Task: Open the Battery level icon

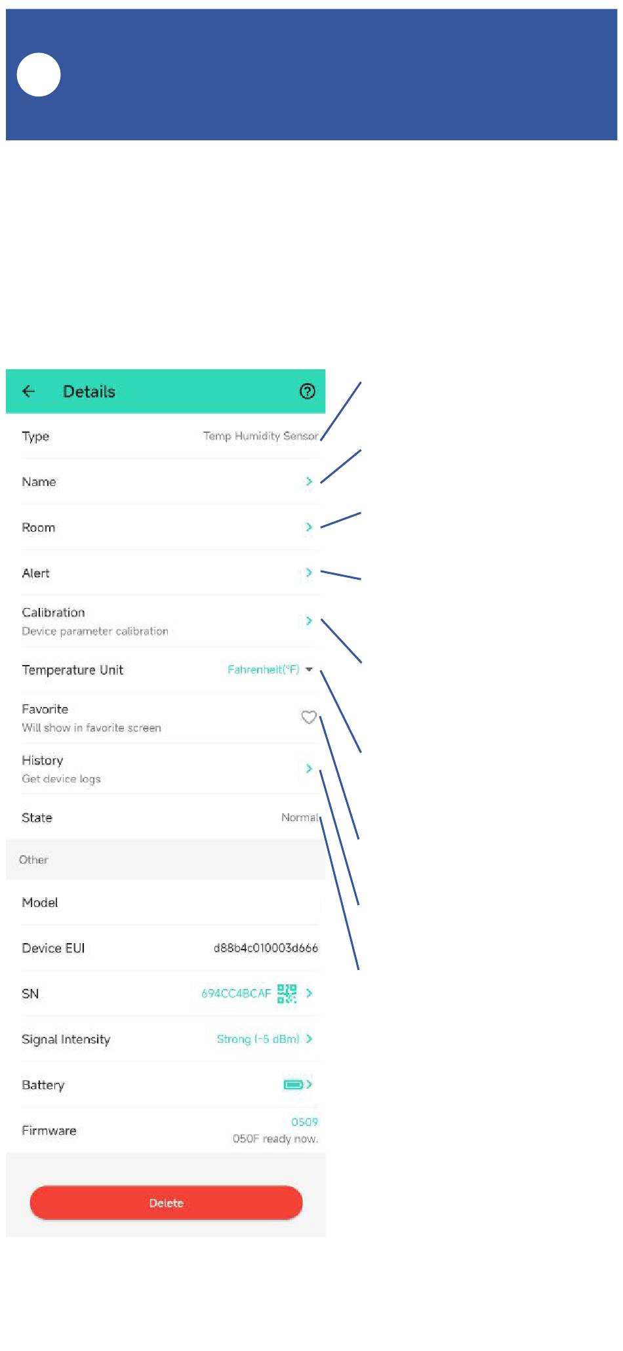Action: tap(293, 1085)
